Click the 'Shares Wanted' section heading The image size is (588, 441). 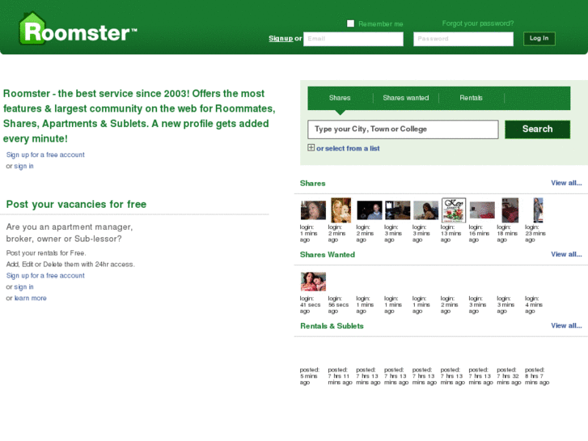(x=328, y=254)
